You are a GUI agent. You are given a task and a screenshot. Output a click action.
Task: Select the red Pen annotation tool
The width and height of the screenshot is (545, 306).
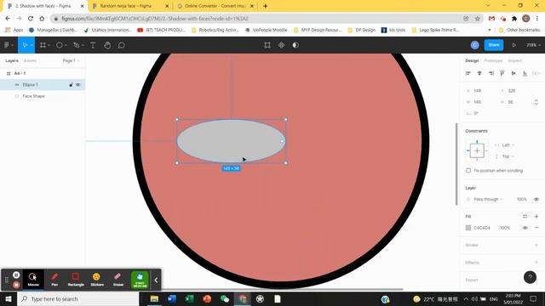click(x=54, y=280)
